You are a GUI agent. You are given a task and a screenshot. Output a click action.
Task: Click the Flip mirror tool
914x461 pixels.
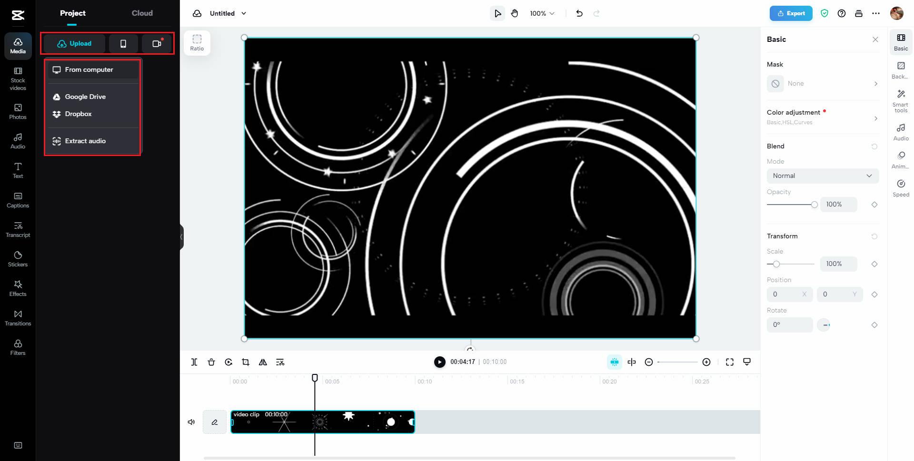[x=263, y=362]
